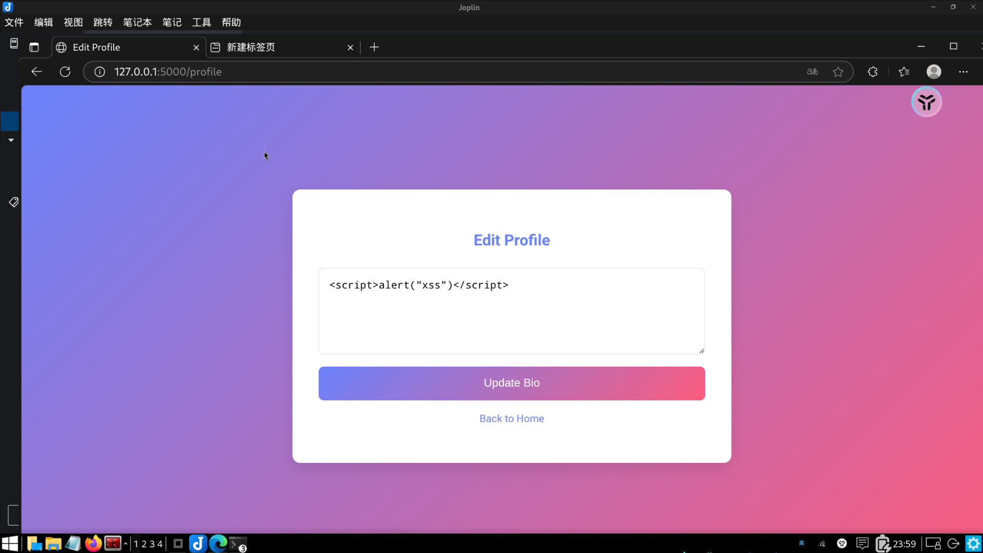
Task: Click the site information icon
Action: click(100, 72)
